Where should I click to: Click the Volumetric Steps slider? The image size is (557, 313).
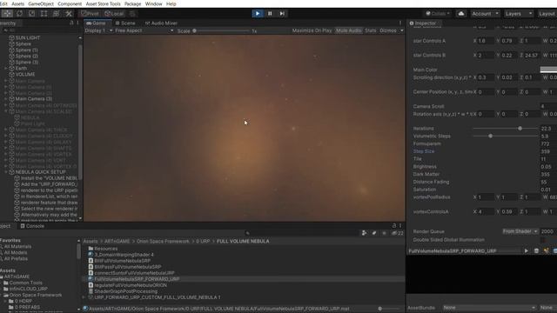pyautogui.click(x=506, y=136)
